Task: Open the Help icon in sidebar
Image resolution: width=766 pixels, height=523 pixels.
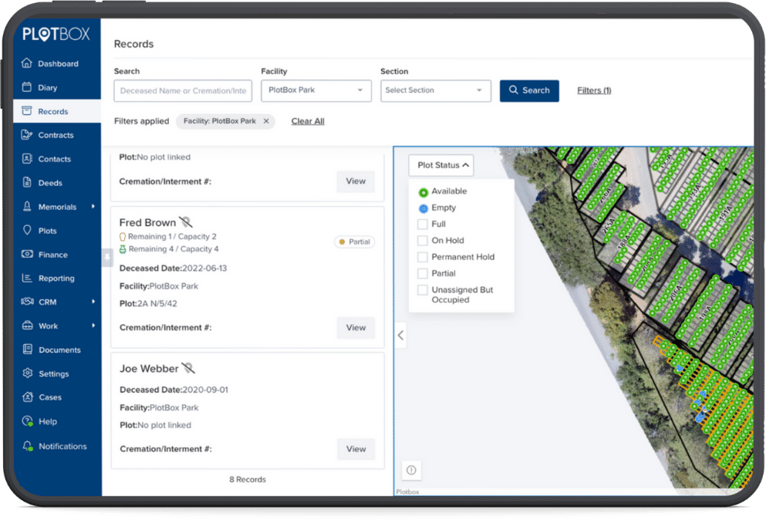Action: click(27, 422)
